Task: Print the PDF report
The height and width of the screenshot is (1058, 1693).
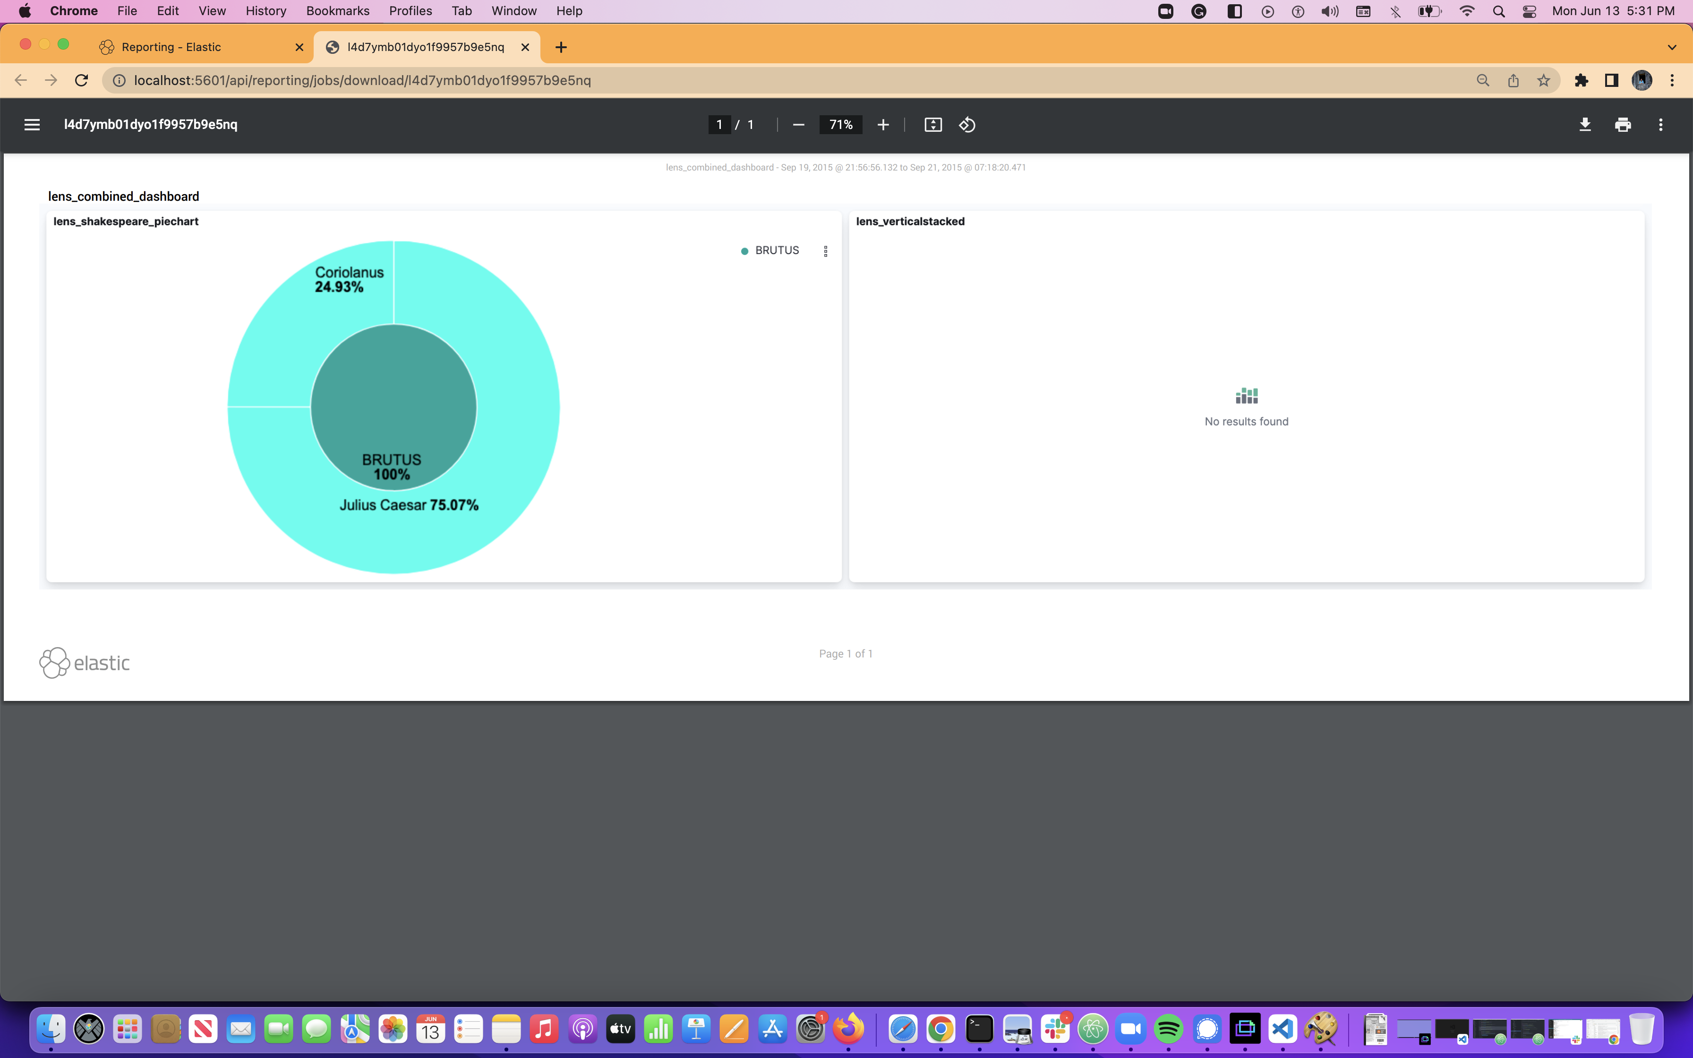Action: tap(1623, 125)
